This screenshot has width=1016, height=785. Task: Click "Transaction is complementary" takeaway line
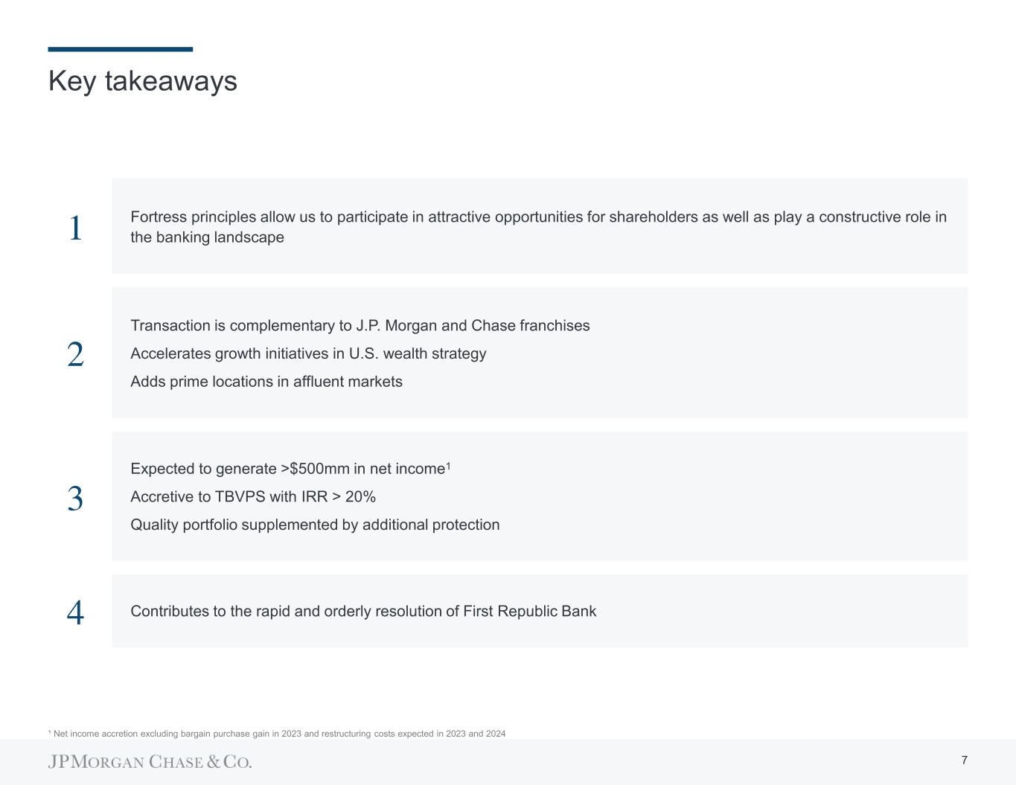pos(360,326)
